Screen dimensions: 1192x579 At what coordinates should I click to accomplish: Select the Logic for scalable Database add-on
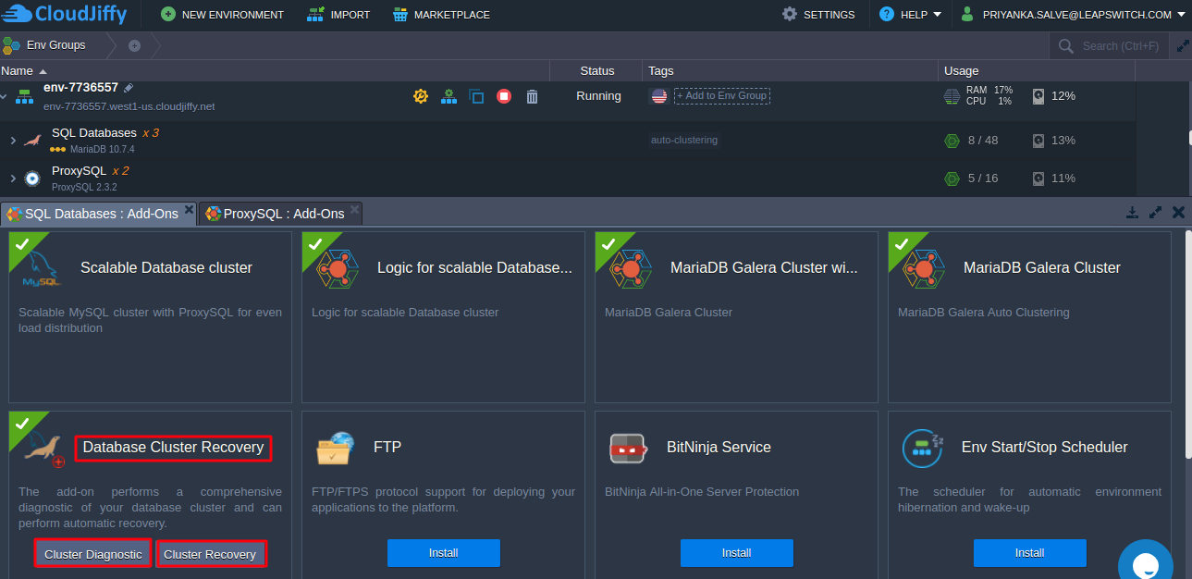point(443,317)
